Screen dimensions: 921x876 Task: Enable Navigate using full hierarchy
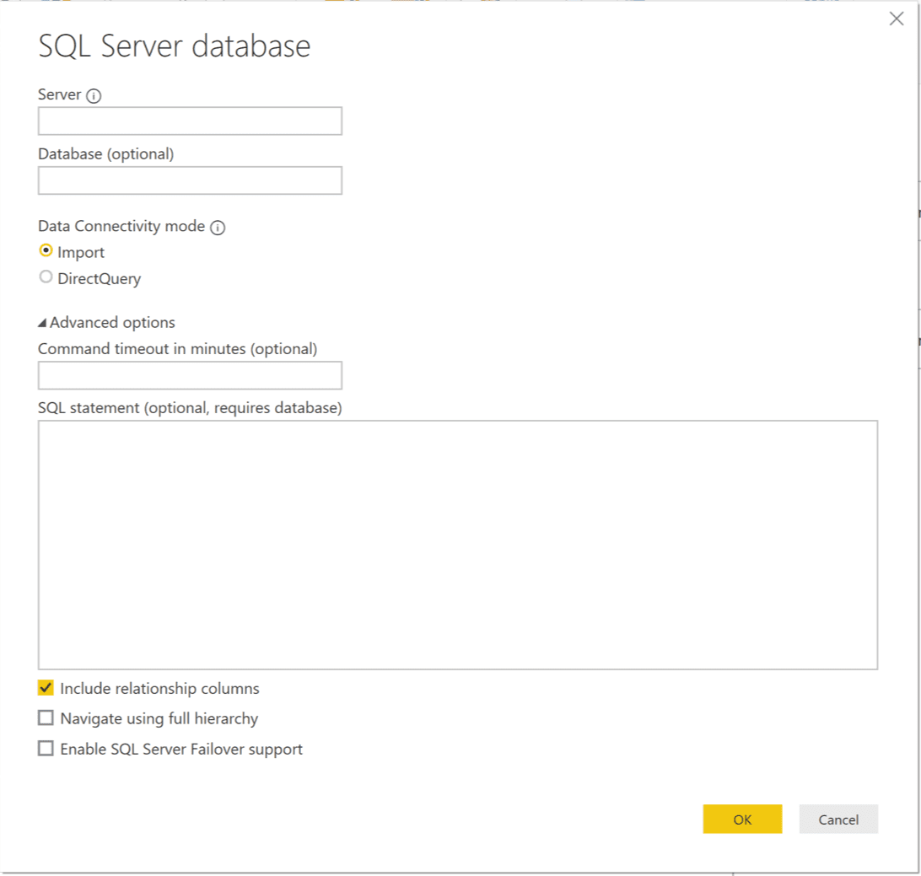click(x=46, y=717)
